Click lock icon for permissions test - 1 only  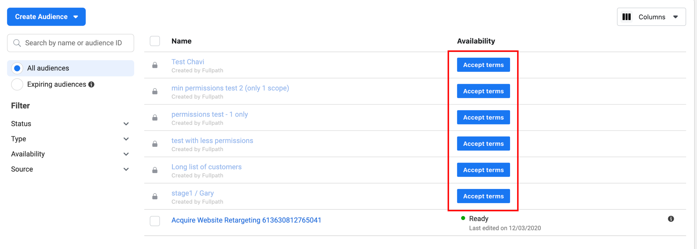tap(155, 118)
